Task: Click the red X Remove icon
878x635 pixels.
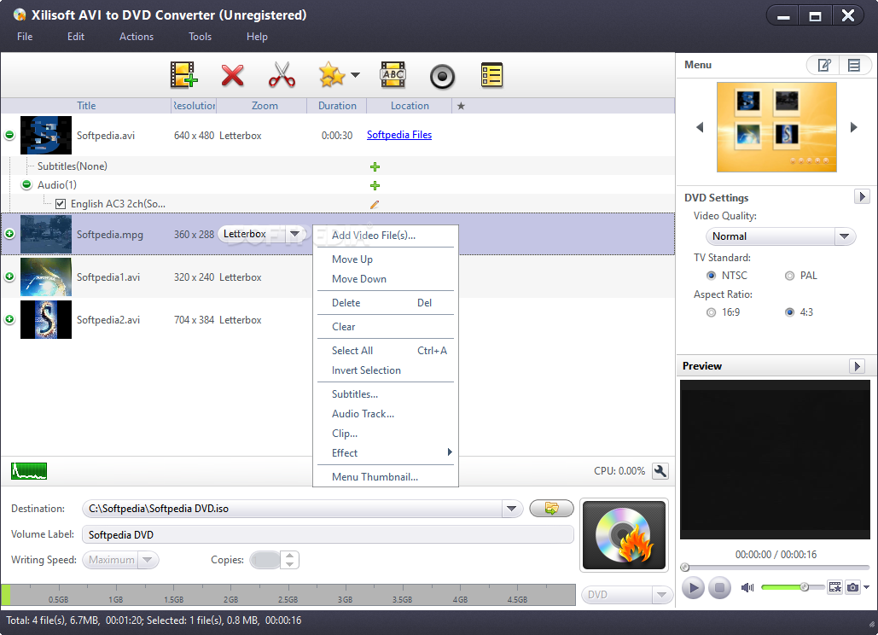Action: pos(232,75)
